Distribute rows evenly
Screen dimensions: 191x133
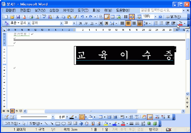pos(131,117)
